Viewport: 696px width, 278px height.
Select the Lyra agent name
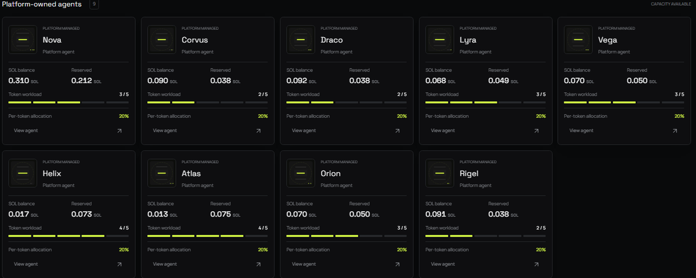468,40
